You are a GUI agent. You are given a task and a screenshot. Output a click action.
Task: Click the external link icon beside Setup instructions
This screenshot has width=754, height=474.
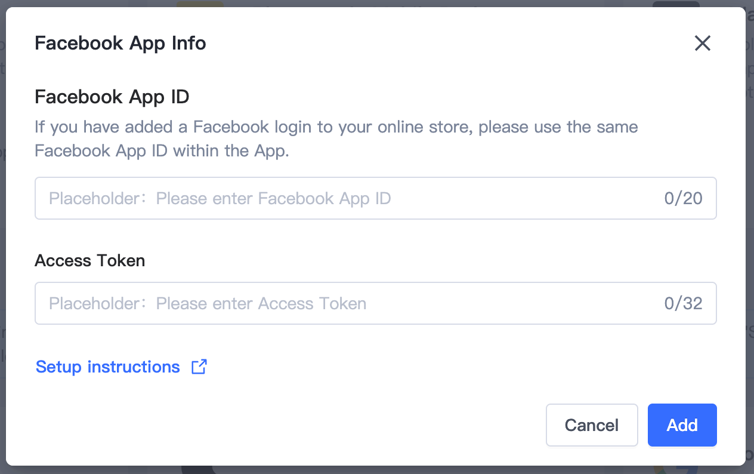199,367
